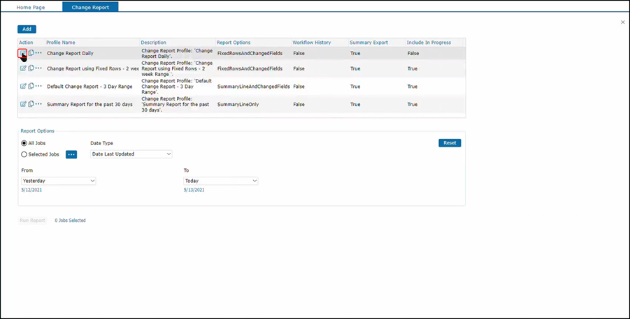Open more actions for Change Report Daily
This screenshot has height=319, width=630.
click(38, 53)
